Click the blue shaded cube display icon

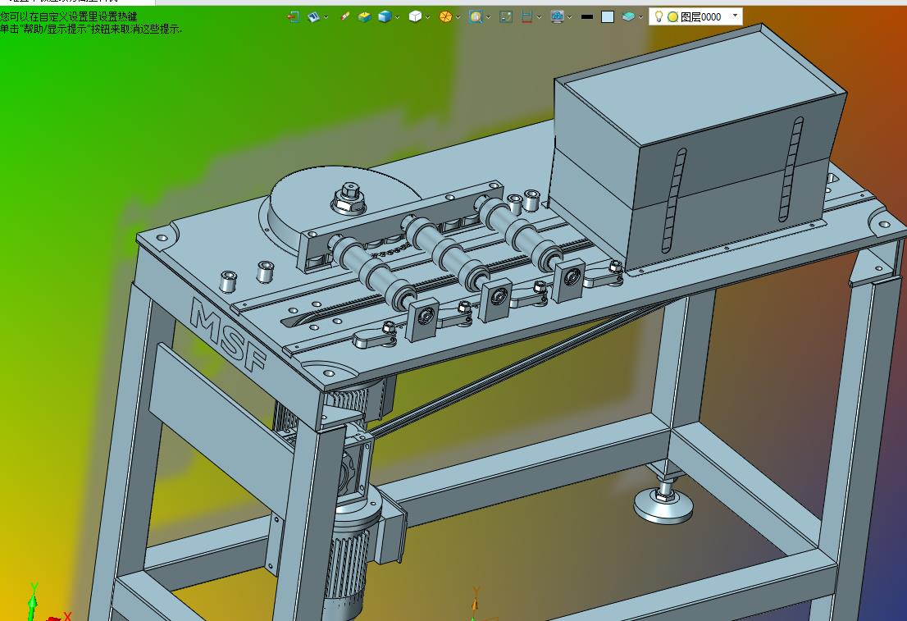tap(385, 16)
